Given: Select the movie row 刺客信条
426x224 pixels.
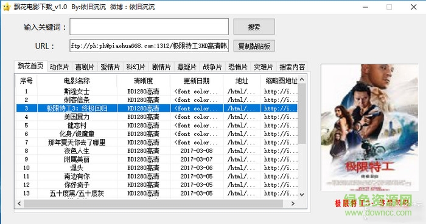Looking at the screenshot, I should 157,100.
